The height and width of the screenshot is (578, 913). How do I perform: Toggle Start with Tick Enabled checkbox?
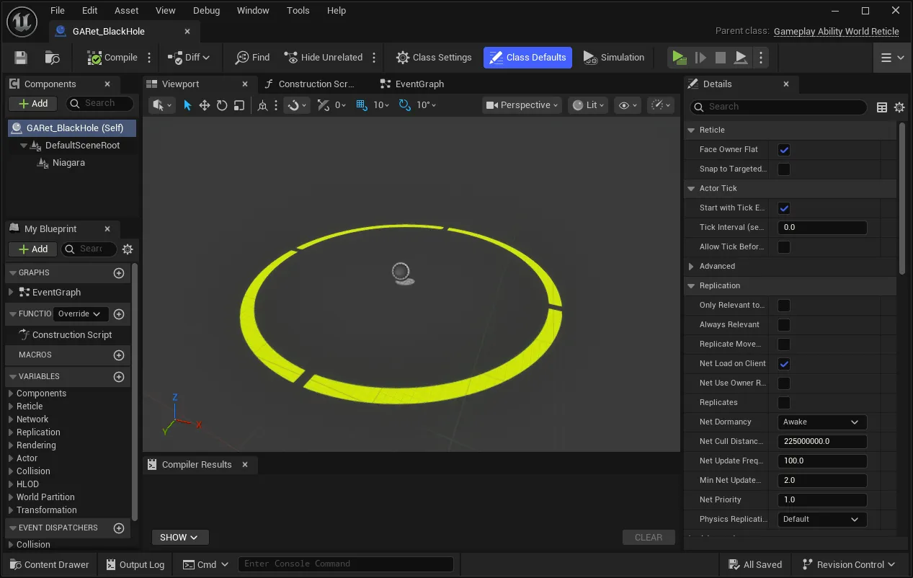[x=784, y=208]
